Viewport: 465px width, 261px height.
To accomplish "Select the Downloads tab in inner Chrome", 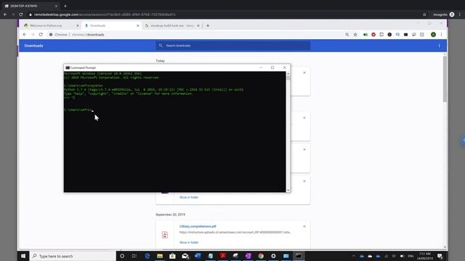I will tap(111, 26).
